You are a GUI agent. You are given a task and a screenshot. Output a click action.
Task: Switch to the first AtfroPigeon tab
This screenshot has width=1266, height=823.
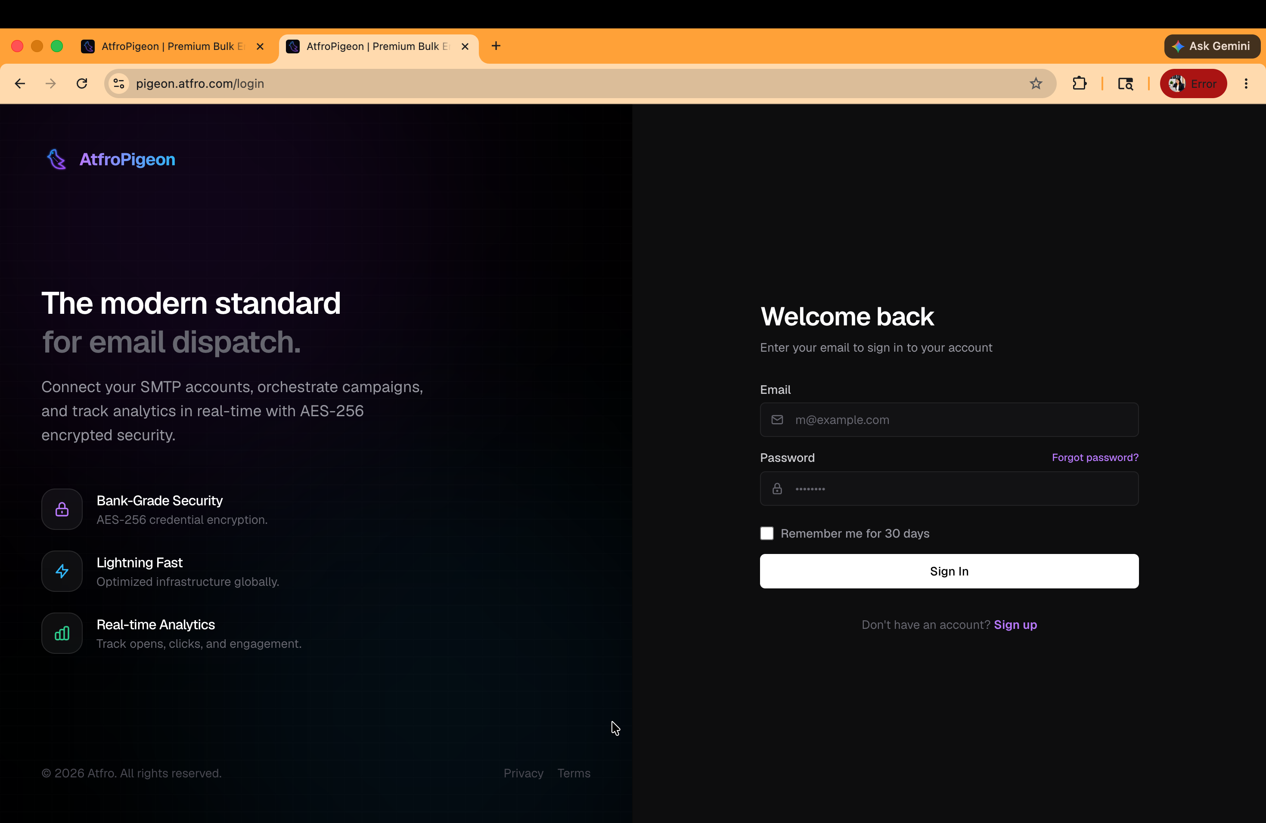coord(173,46)
